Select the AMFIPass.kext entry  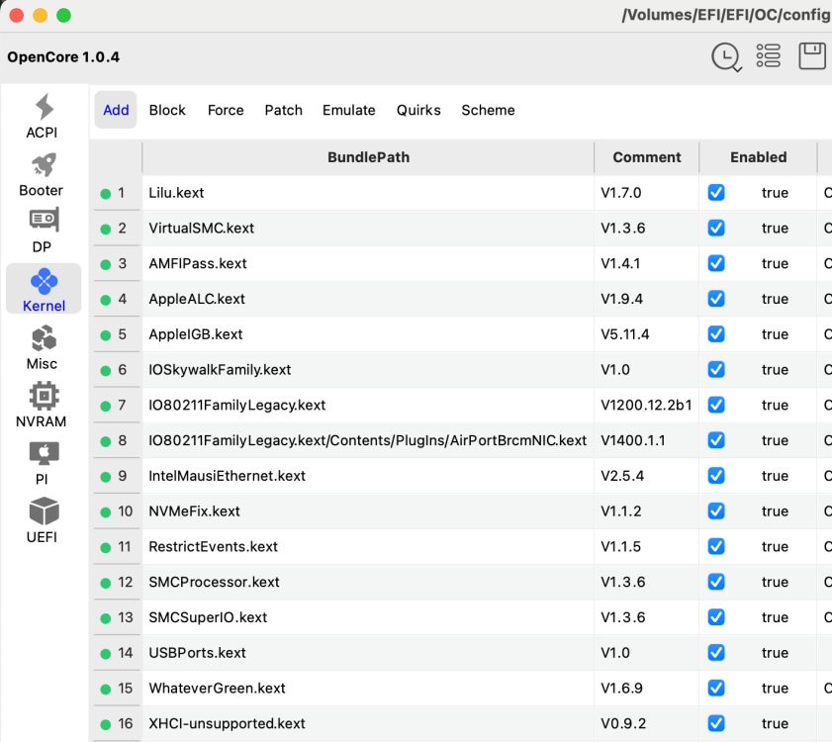(x=368, y=263)
